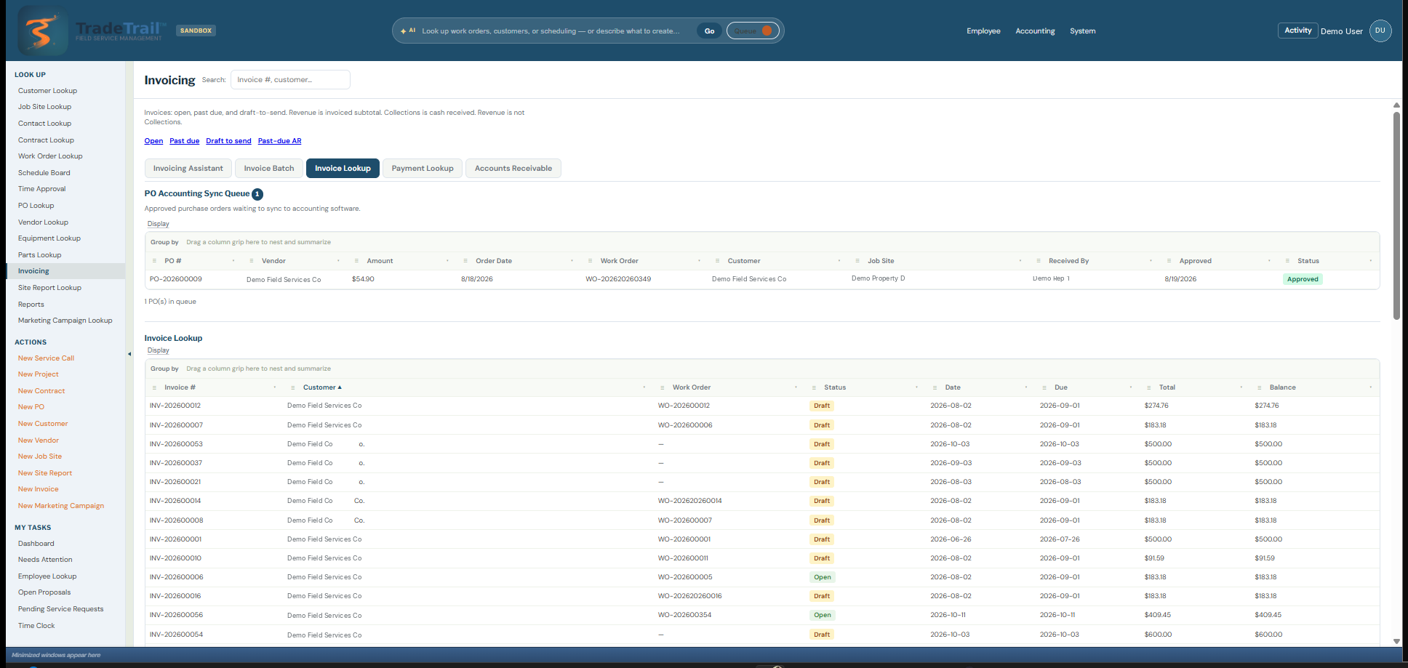Follow the Past-due AR link

(279, 141)
